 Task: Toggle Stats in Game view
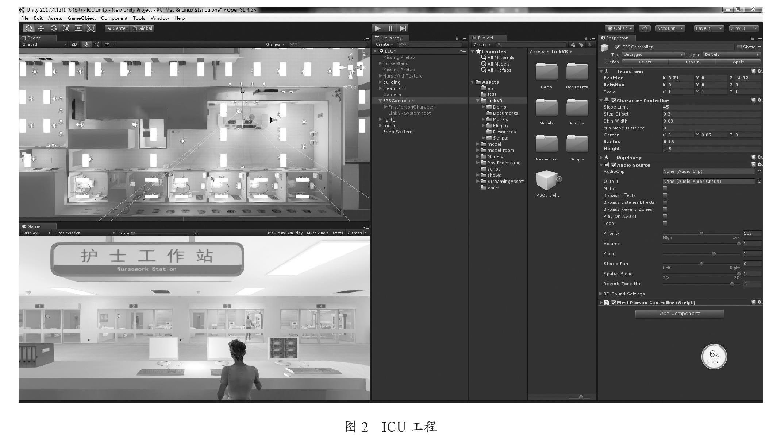338,233
